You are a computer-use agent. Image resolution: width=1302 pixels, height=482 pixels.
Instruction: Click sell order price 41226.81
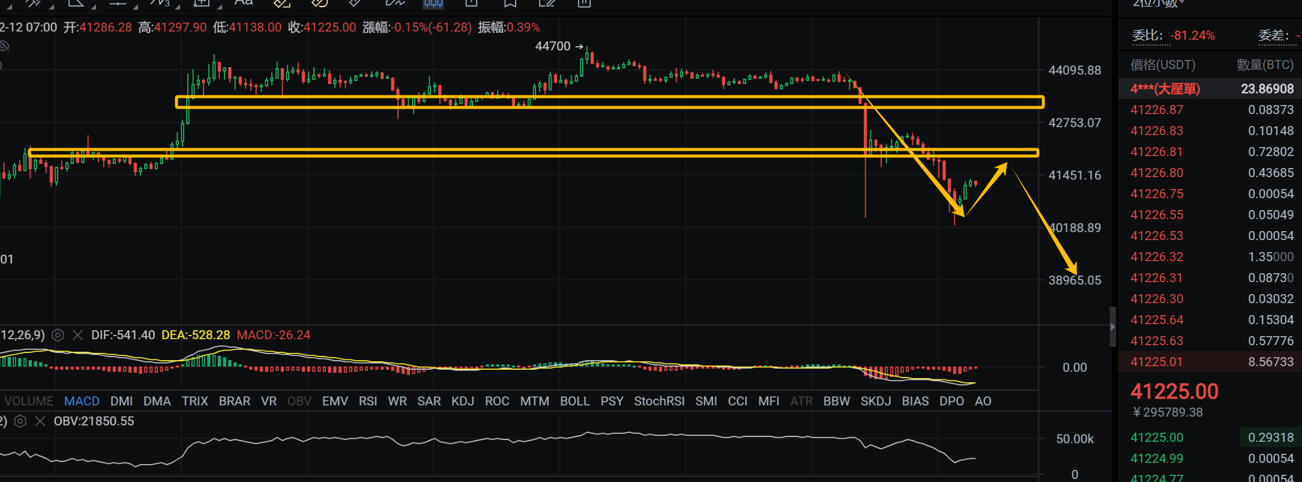[1157, 152]
